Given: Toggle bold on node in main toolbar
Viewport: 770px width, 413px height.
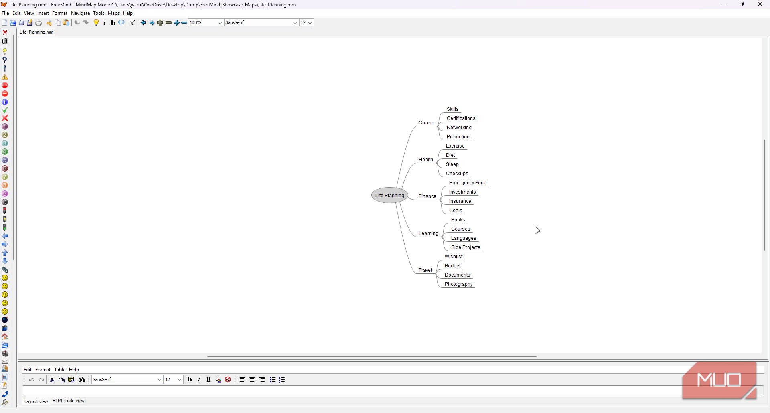Looking at the screenshot, I should (x=113, y=23).
